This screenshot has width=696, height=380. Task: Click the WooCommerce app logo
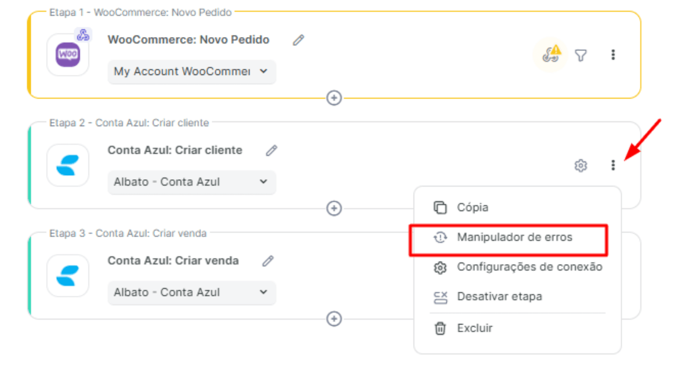(x=68, y=55)
